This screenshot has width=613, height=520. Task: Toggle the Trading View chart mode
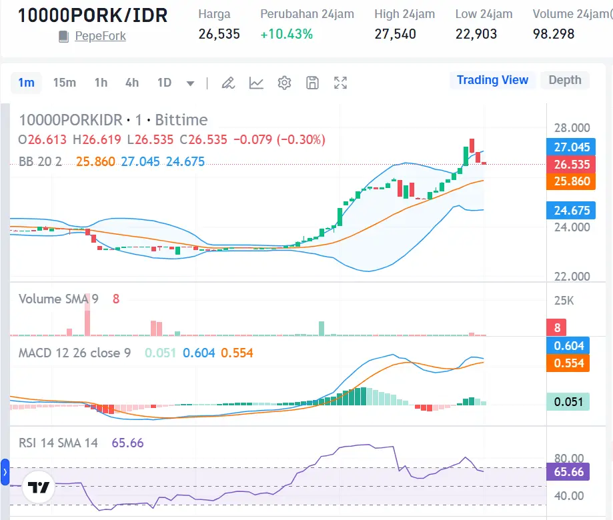[x=492, y=80]
